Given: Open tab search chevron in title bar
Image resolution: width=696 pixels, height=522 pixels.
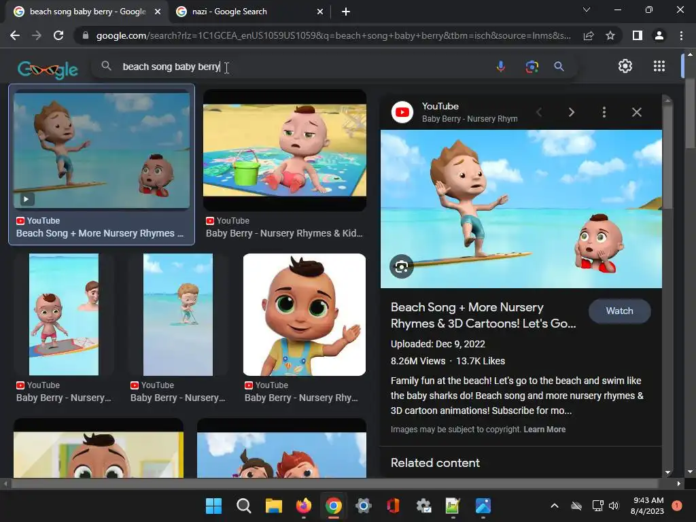Looking at the screenshot, I should [x=587, y=10].
